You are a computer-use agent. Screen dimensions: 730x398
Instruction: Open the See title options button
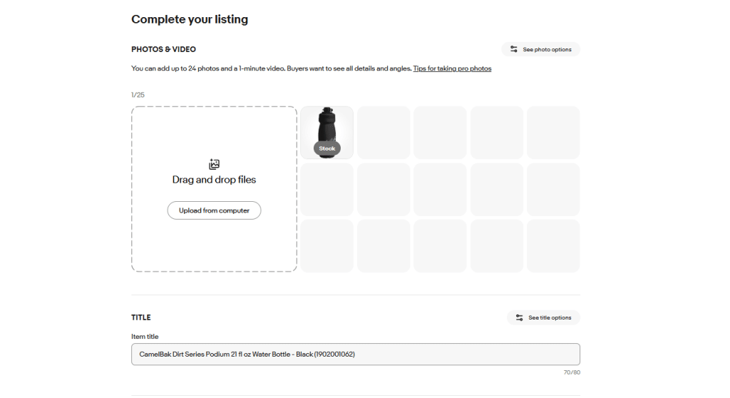click(543, 317)
